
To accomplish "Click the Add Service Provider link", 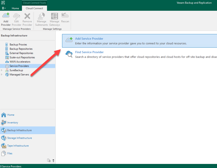I will coord(89,39).
